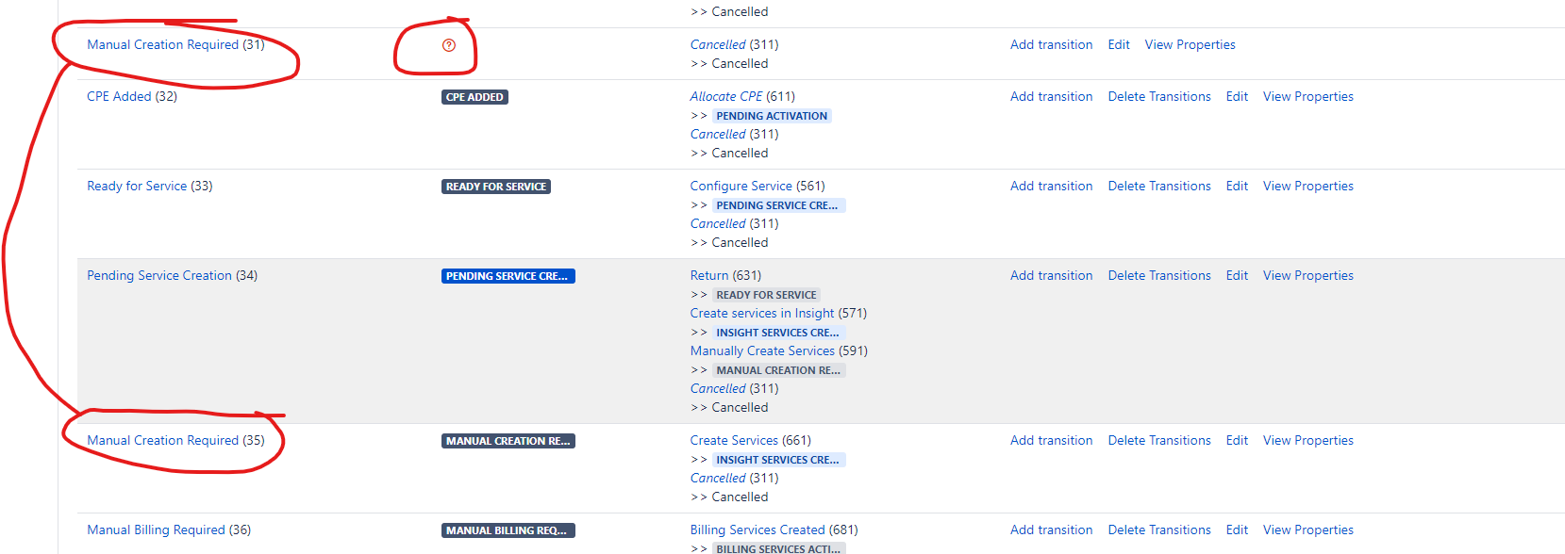Click INSIGHT SERVICES CRE... under Create services in Insight
This screenshot has width=1565, height=554.
pyautogui.click(x=777, y=333)
